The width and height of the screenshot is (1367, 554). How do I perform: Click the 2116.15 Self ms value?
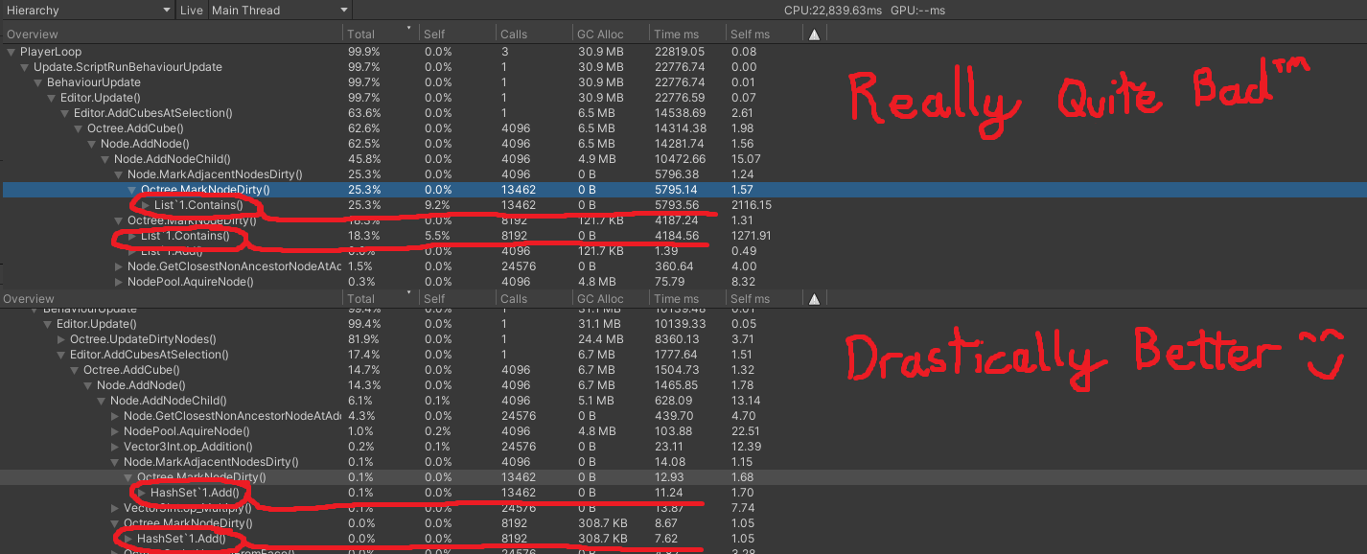point(751,205)
